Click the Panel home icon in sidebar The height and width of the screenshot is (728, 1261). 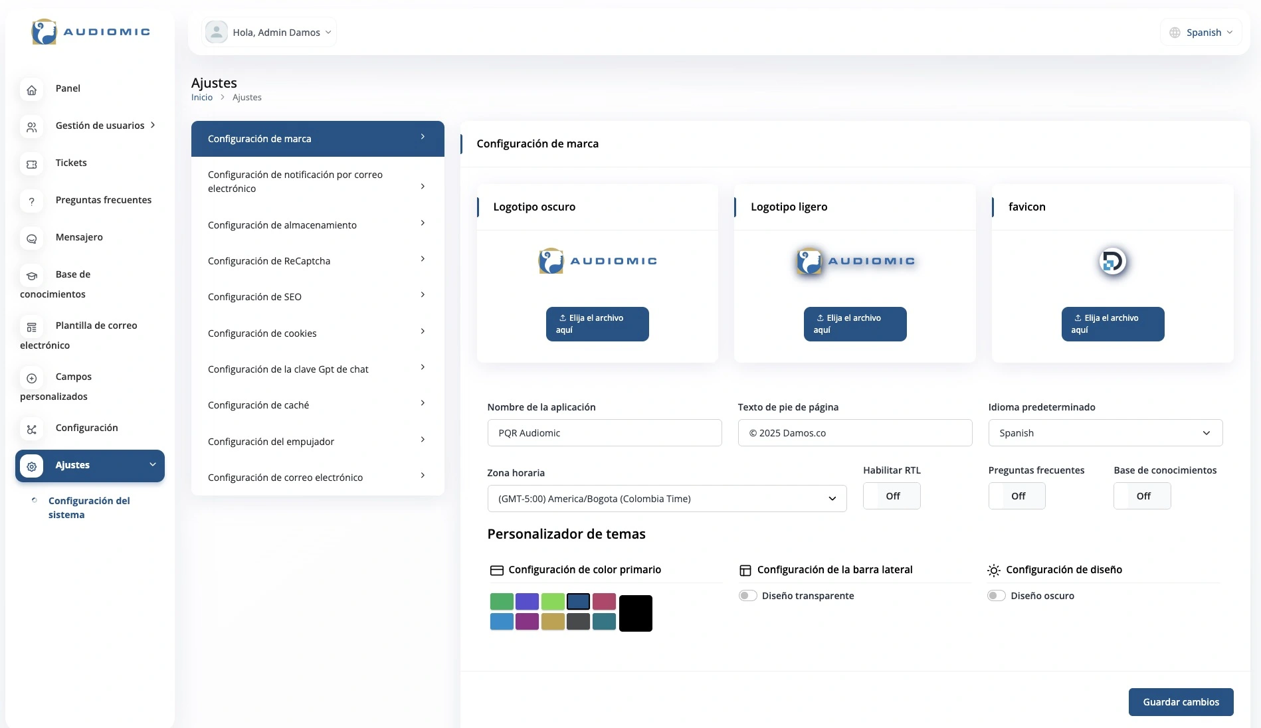pyautogui.click(x=31, y=90)
